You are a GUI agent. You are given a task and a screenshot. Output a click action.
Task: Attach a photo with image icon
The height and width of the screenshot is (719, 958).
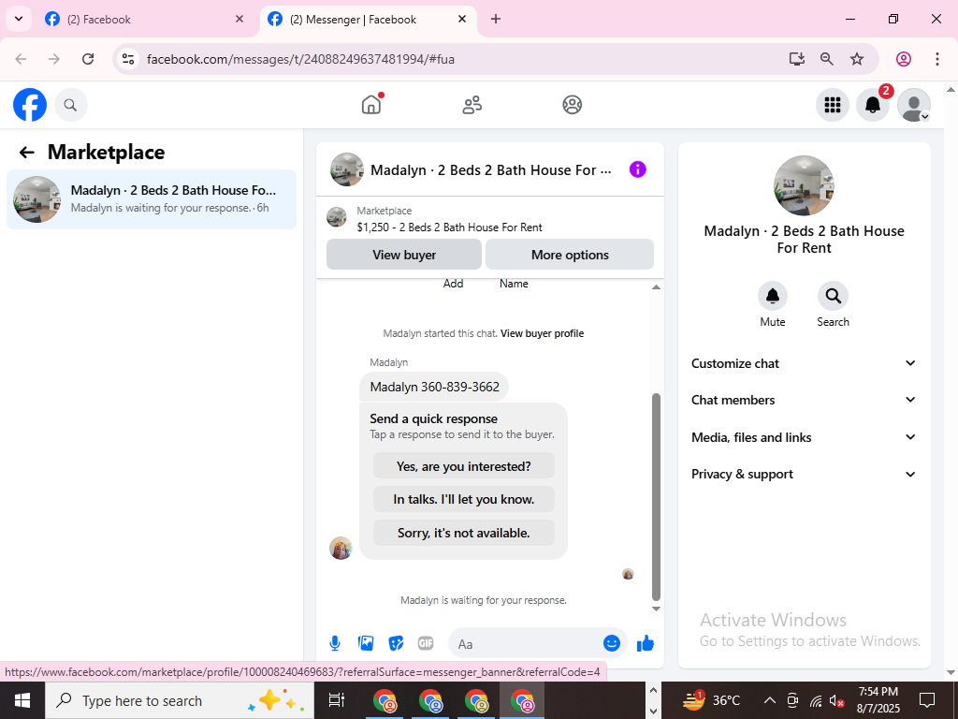coord(366,643)
